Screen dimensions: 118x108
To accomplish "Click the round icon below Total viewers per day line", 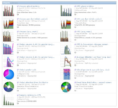I will coord(18,27).
